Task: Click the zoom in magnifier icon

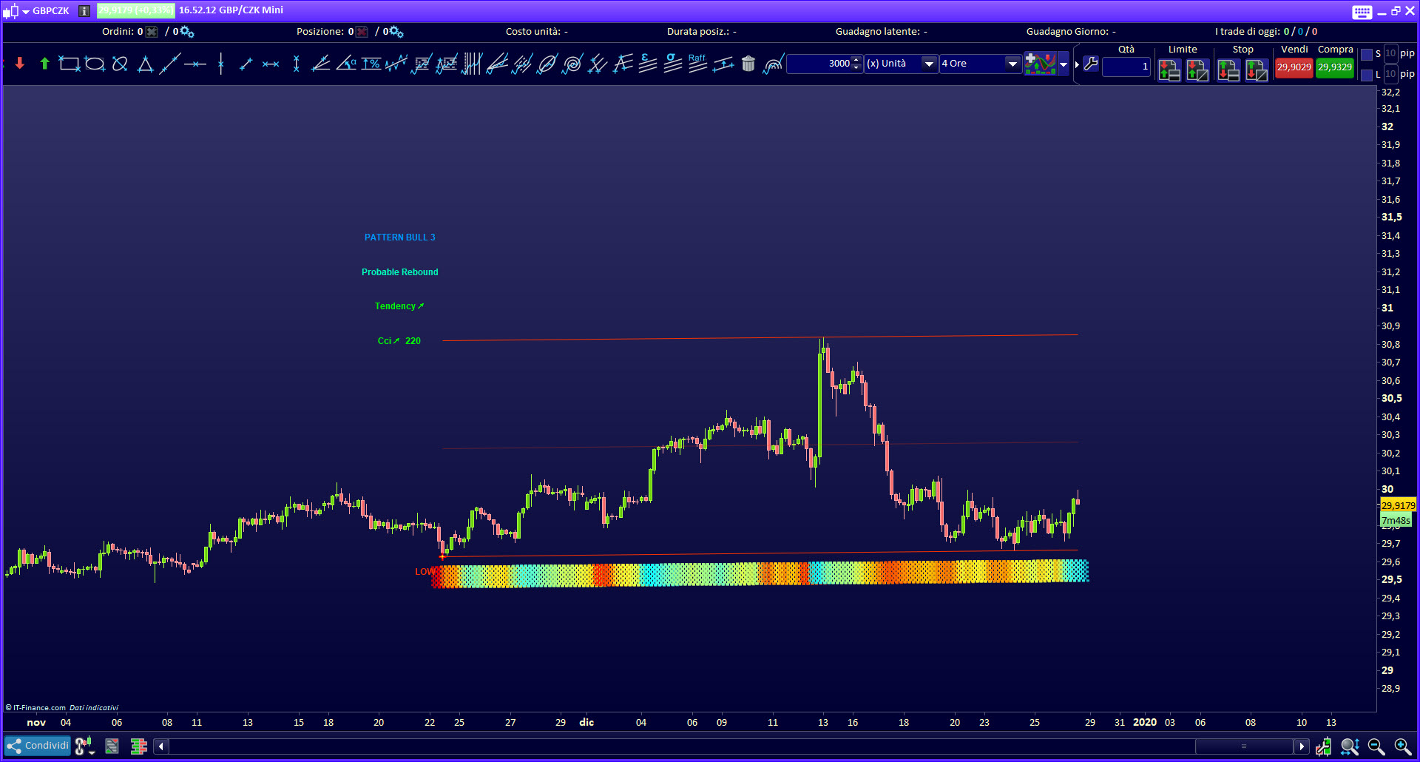Action: pos(1402,746)
